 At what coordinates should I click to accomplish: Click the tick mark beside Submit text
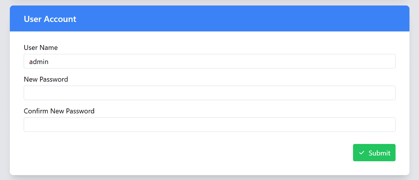point(361,153)
